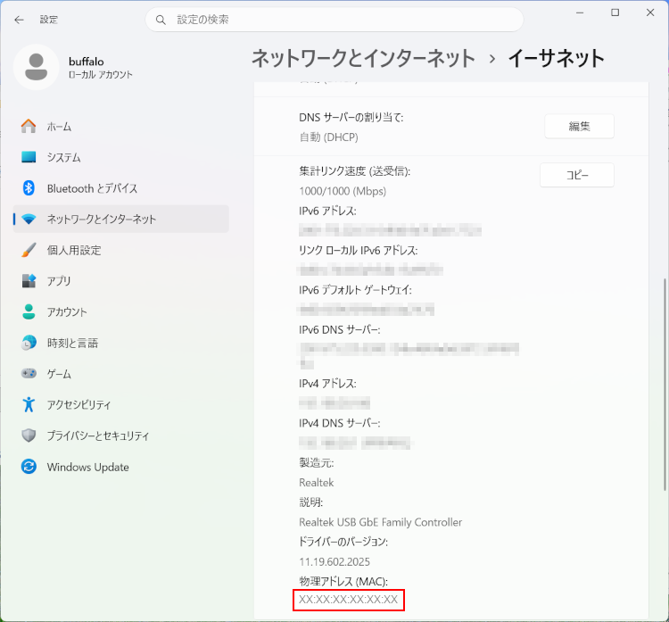Screen dimensions: 669x622
Task: Open Windows Update settings page
Action: click(x=121, y=467)
